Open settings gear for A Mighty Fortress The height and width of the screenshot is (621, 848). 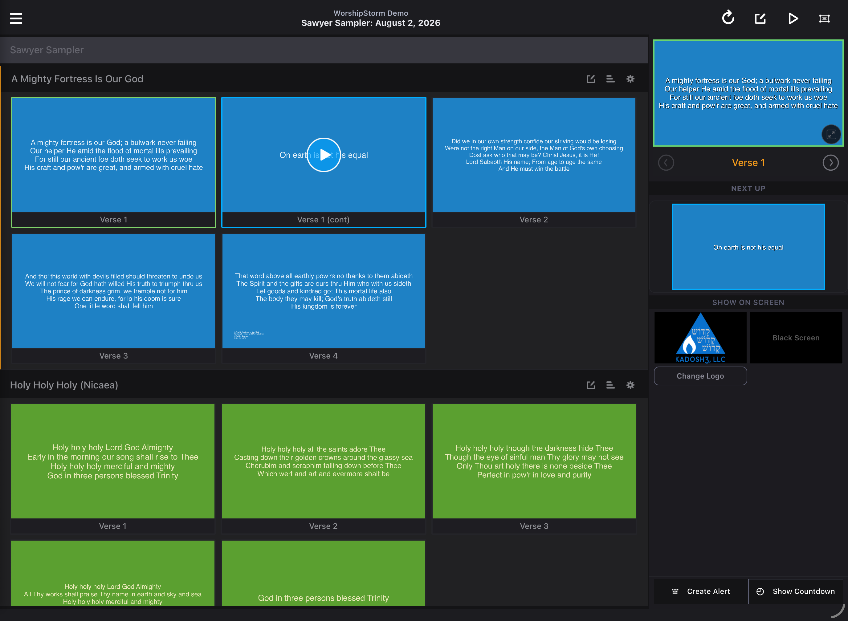[630, 79]
